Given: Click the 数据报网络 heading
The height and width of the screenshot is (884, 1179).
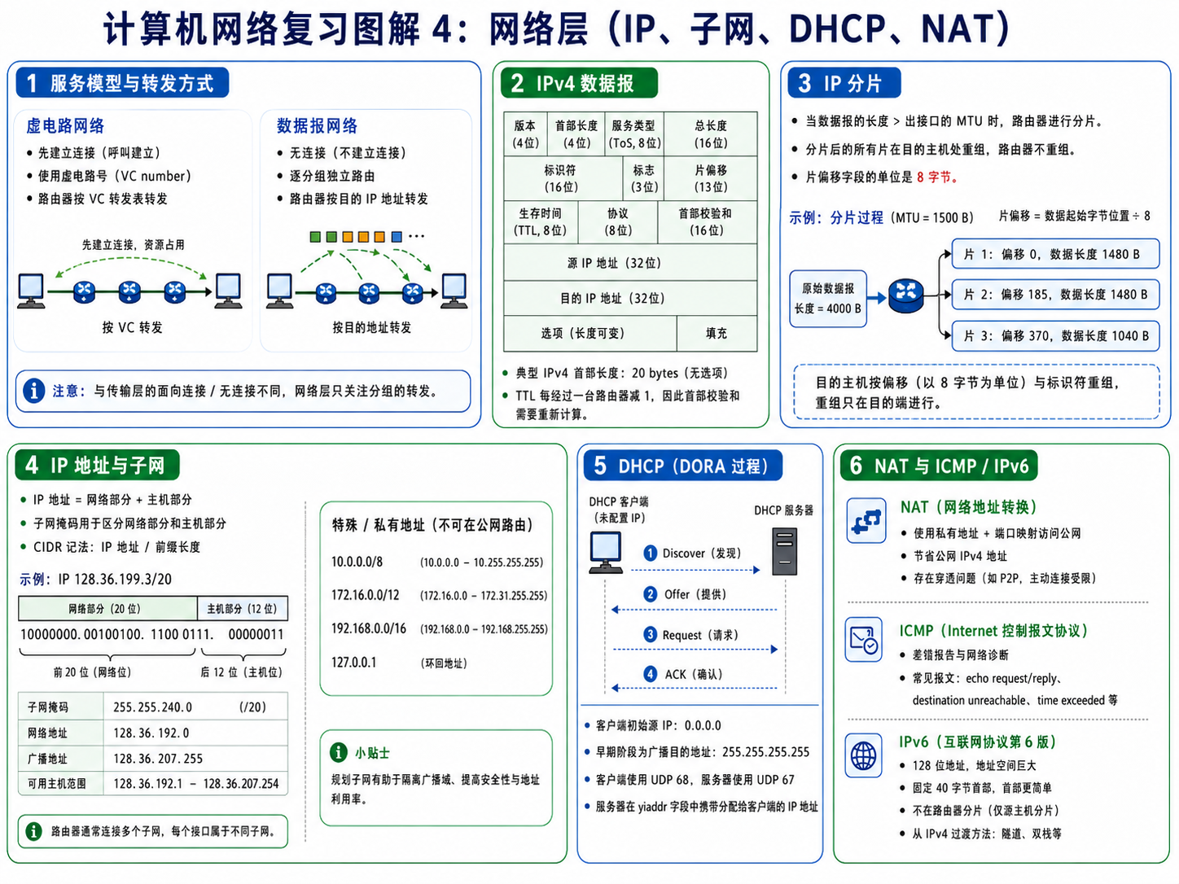Looking at the screenshot, I should (317, 126).
